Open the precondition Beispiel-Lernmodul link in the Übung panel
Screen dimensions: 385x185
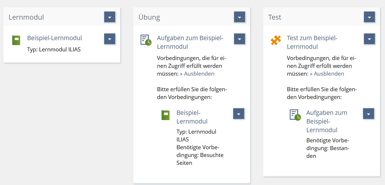tap(192, 117)
